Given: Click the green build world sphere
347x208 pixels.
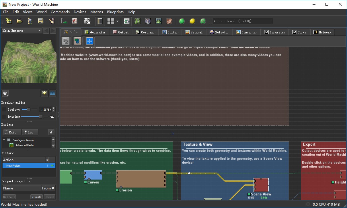Looking at the screenshot, I should pos(182,21).
